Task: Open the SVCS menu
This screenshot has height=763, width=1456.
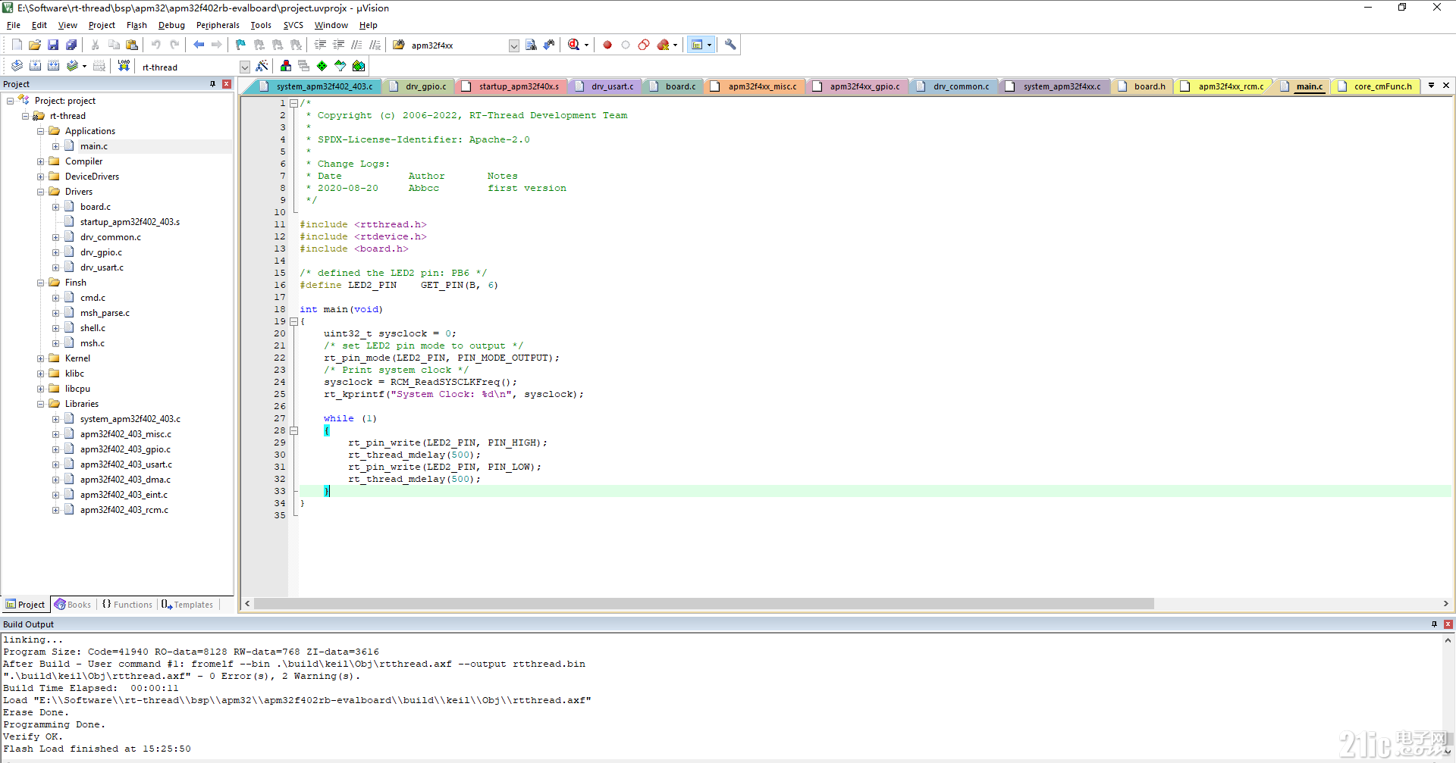Action: pos(293,25)
